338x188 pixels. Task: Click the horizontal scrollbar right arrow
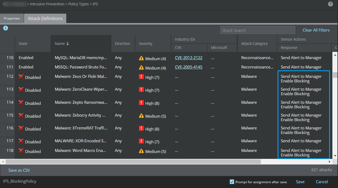tap(329, 162)
